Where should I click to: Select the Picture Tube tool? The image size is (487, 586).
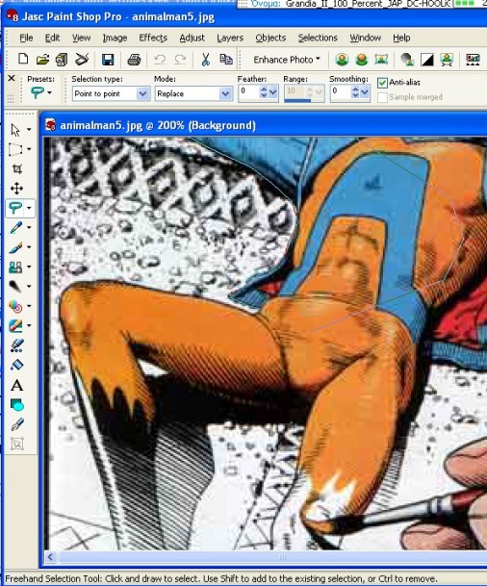[x=16, y=345]
